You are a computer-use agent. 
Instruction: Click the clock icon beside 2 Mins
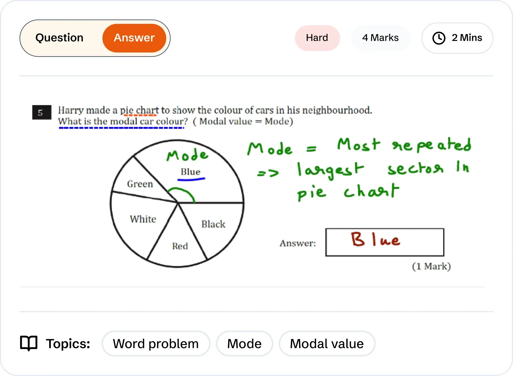[439, 38]
